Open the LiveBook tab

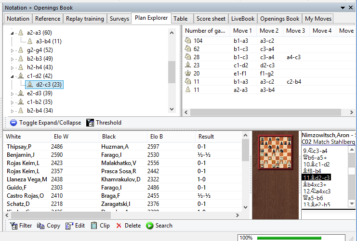click(242, 19)
